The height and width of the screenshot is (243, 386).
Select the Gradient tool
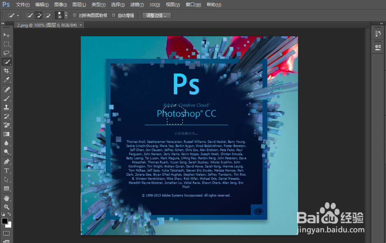(x=5, y=134)
